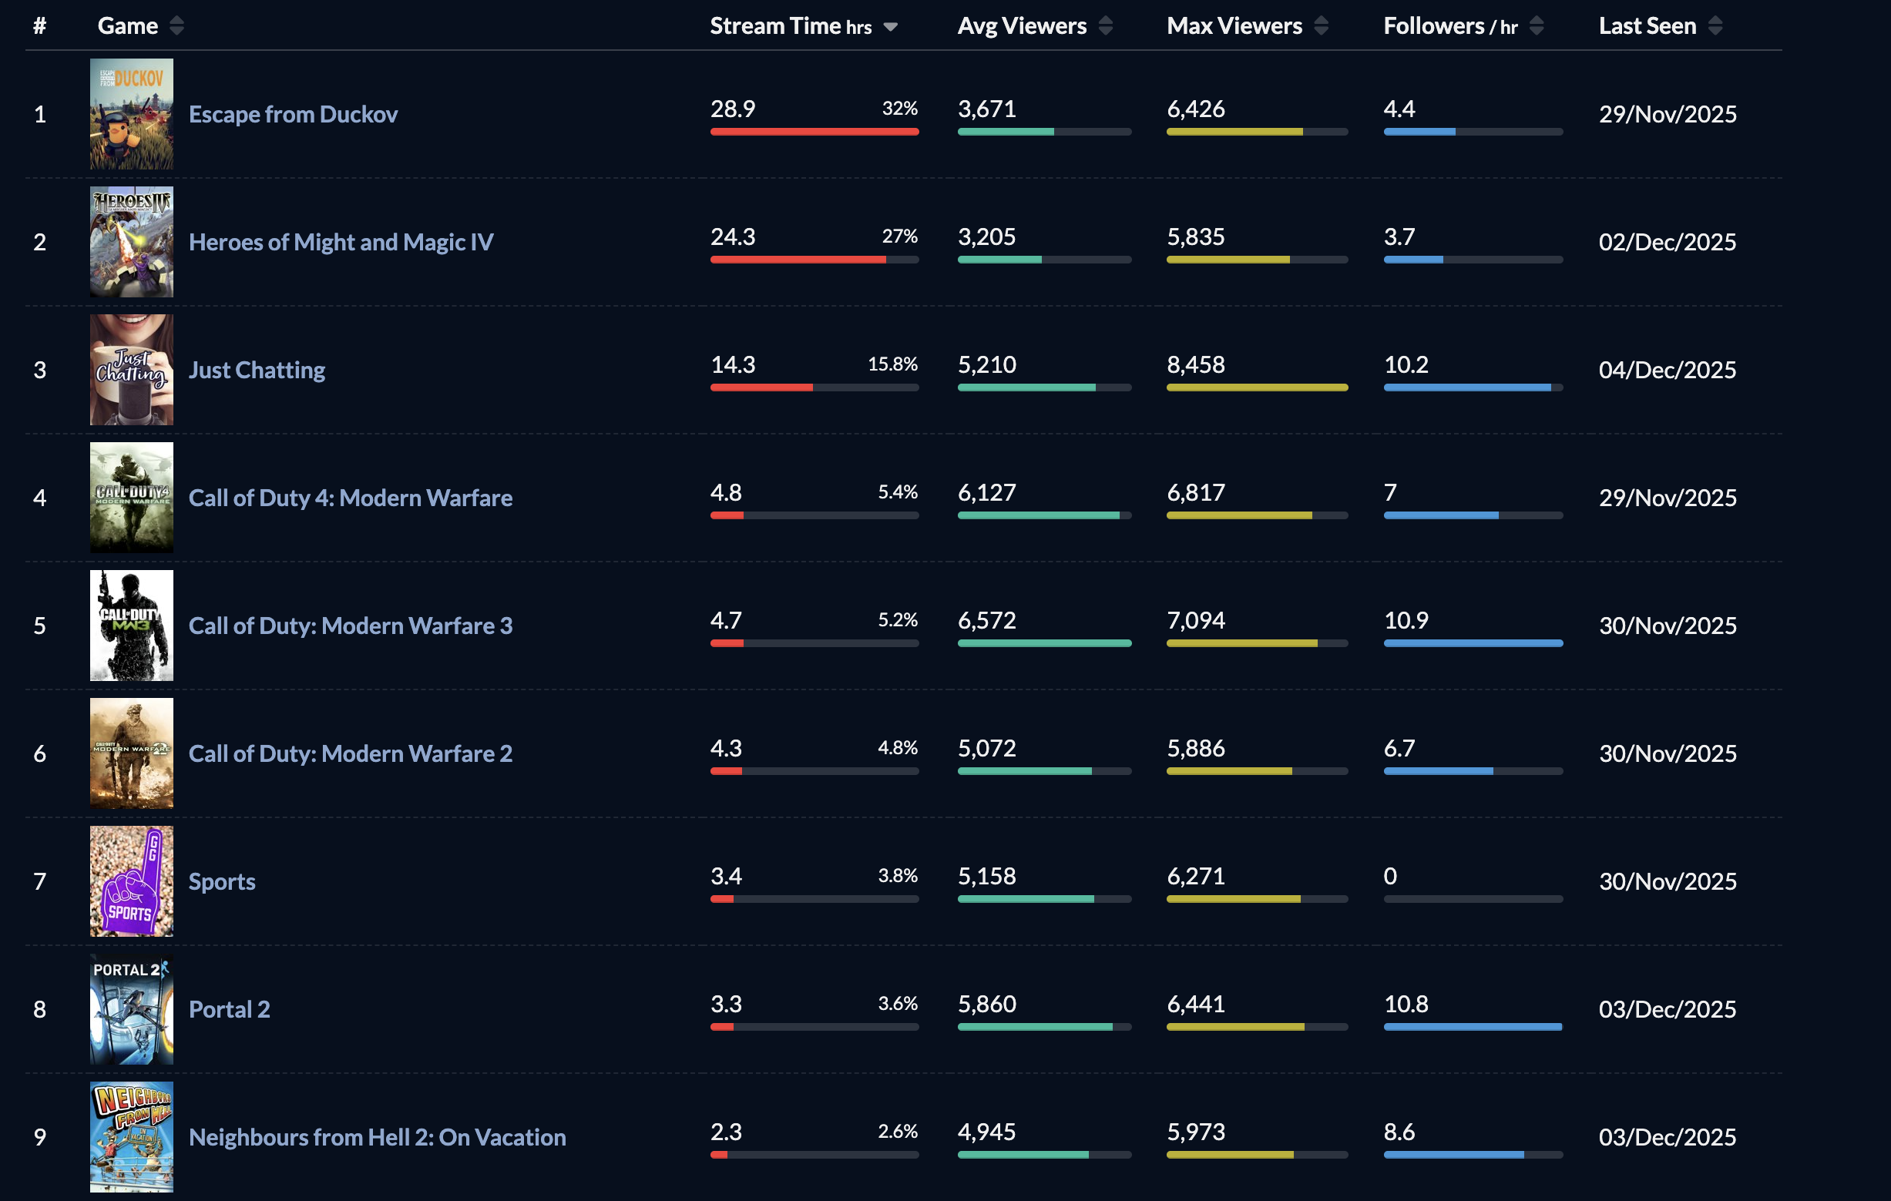
Task: Click the Last Seen sort icon
Action: pos(1715,26)
